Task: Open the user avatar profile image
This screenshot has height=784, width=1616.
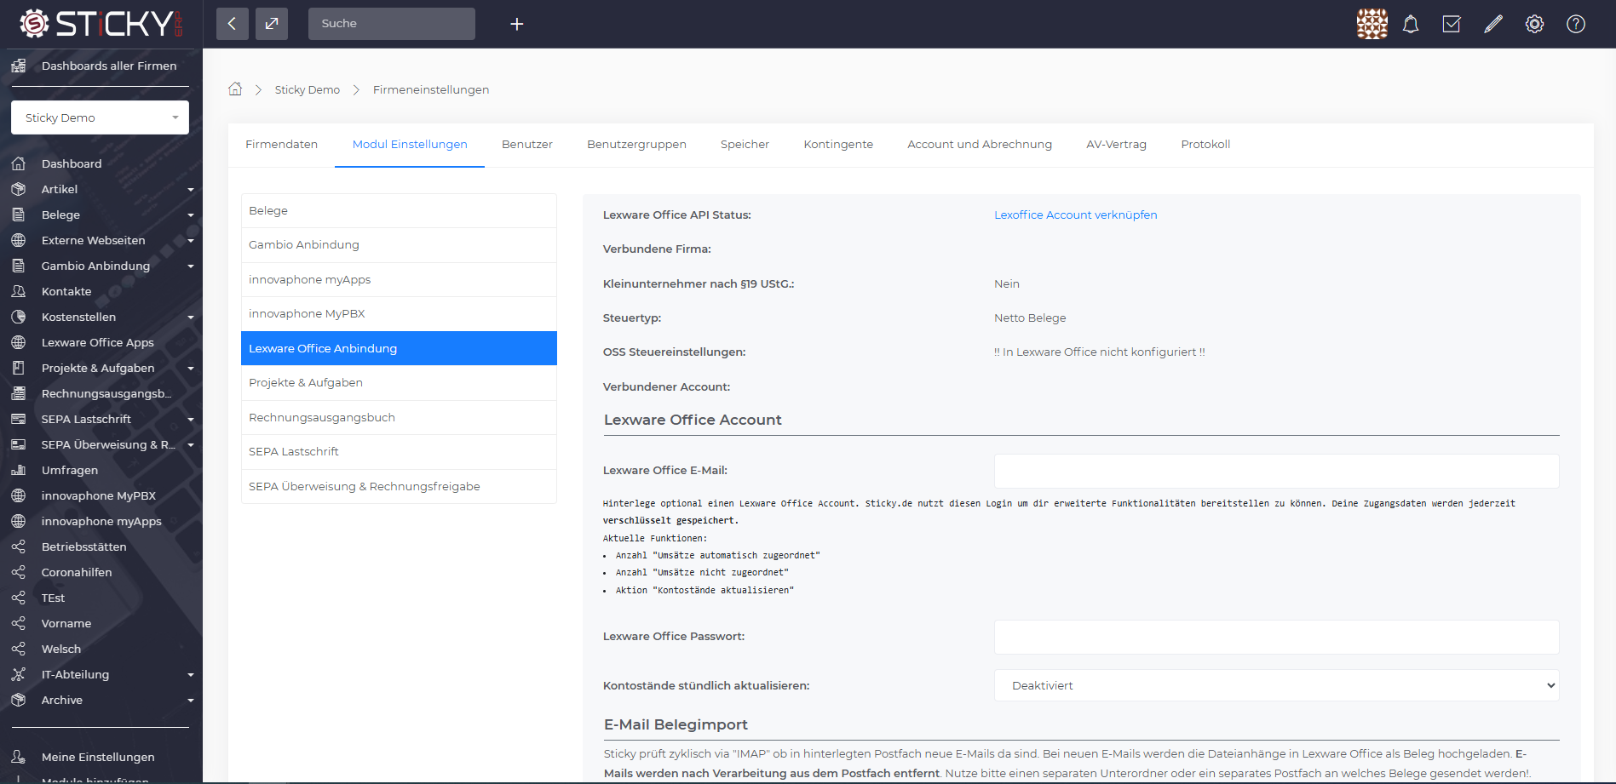Action: pyautogui.click(x=1372, y=24)
